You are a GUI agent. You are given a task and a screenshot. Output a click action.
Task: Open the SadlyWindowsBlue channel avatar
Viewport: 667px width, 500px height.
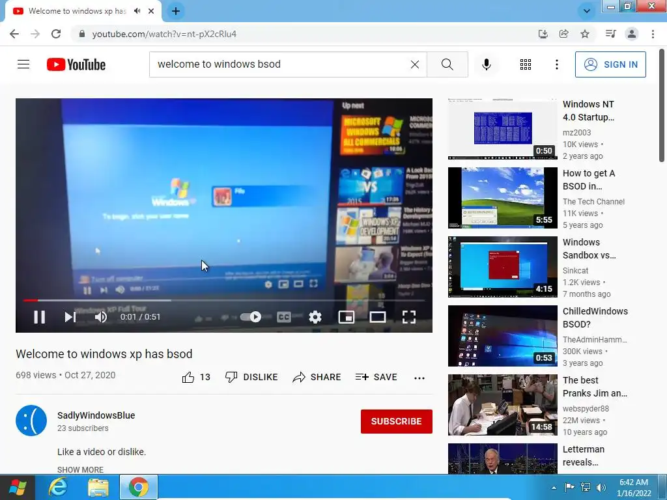pos(31,421)
